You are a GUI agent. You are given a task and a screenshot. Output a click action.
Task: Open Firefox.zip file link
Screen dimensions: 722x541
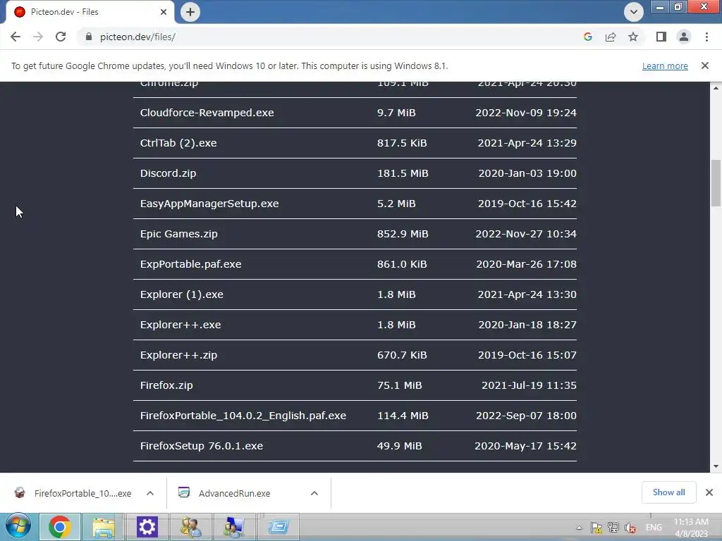[166, 385]
